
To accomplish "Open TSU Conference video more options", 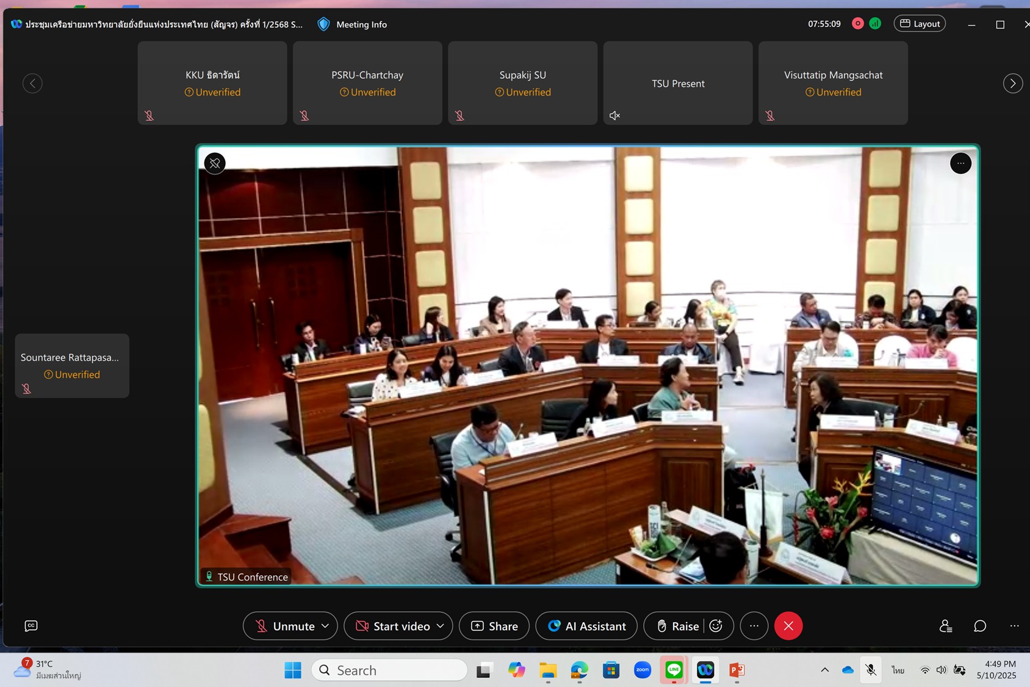I will tap(960, 164).
